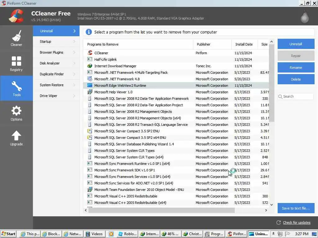The width and height of the screenshot is (318, 238).
Task: Click the media player taskbar icon
Action: pos(111,234)
